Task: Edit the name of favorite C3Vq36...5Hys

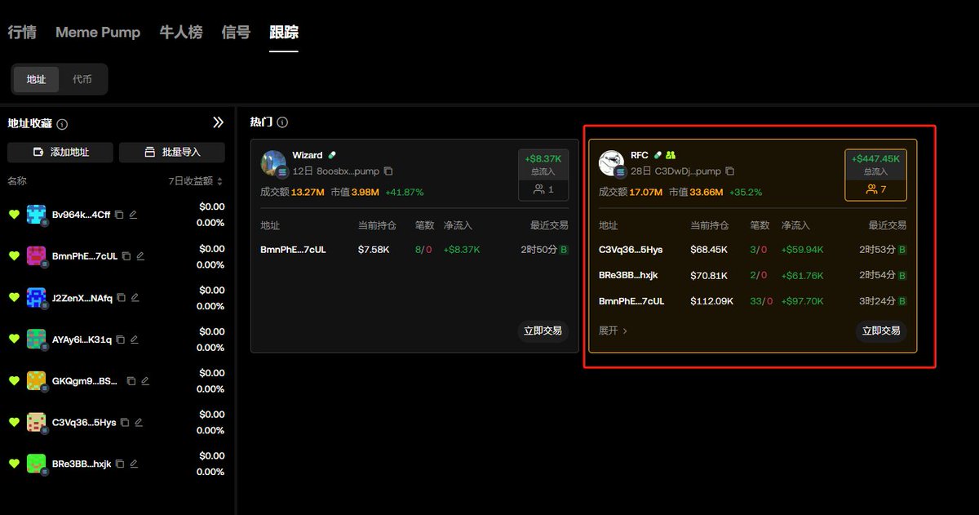Action: point(138,422)
